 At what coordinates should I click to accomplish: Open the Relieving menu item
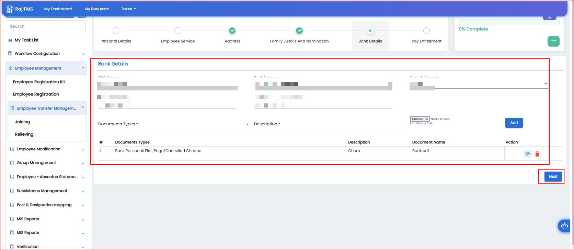pyautogui.click(x=24, y=134)
